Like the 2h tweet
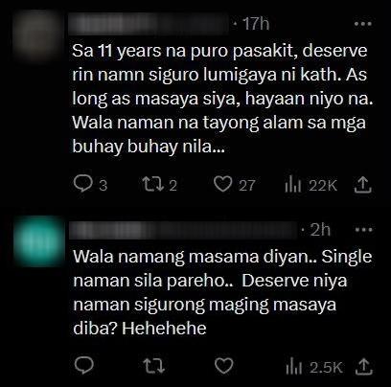This screenshot has width=391, height=387. 223,366
